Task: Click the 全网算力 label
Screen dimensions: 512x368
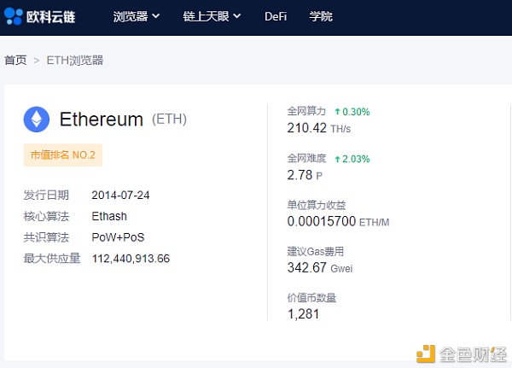Action: point(306,111)
